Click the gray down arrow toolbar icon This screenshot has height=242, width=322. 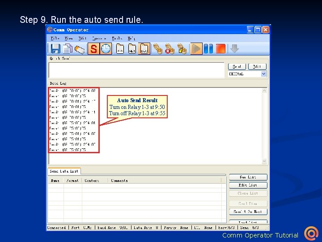click(234, 49)
